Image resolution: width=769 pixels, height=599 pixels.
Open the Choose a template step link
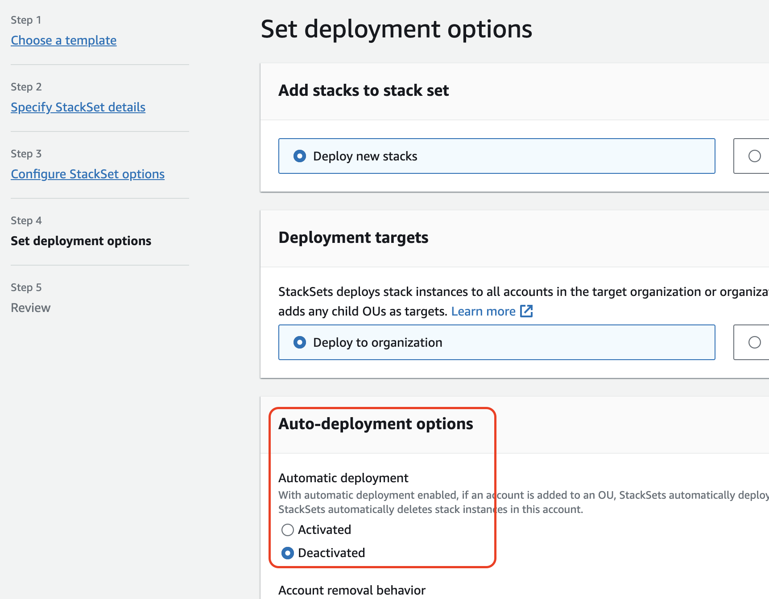point(64,40)
